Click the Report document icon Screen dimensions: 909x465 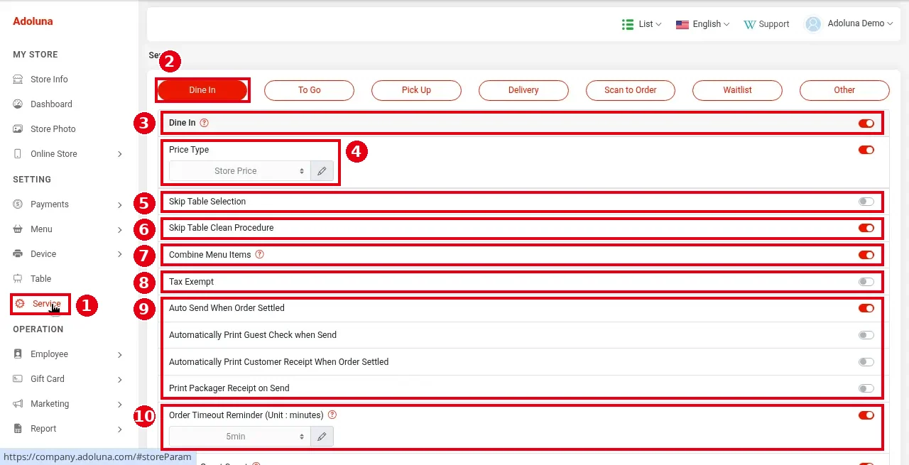[x=18, y=429]
